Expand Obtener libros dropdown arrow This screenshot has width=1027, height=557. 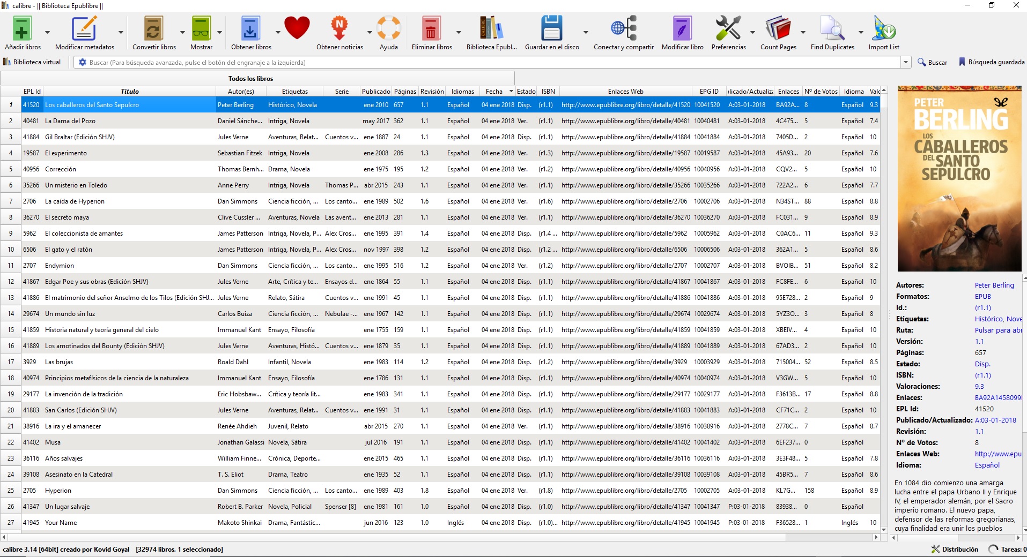point(278,32)
